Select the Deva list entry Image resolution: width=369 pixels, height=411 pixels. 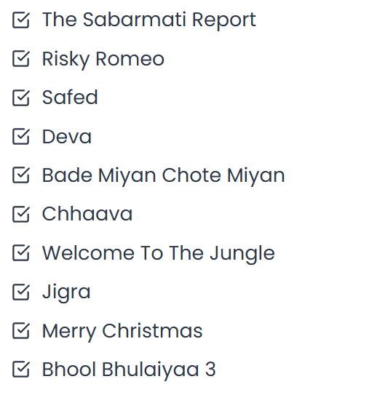[x=67, y=136]
